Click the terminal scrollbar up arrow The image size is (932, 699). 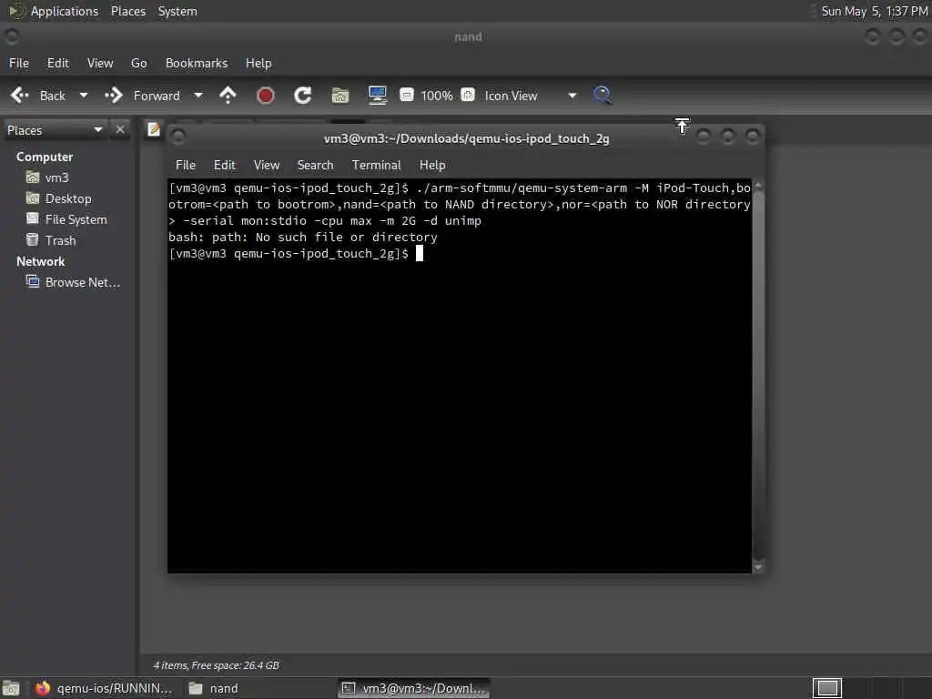pyautogui.click(x=758, y=186)
